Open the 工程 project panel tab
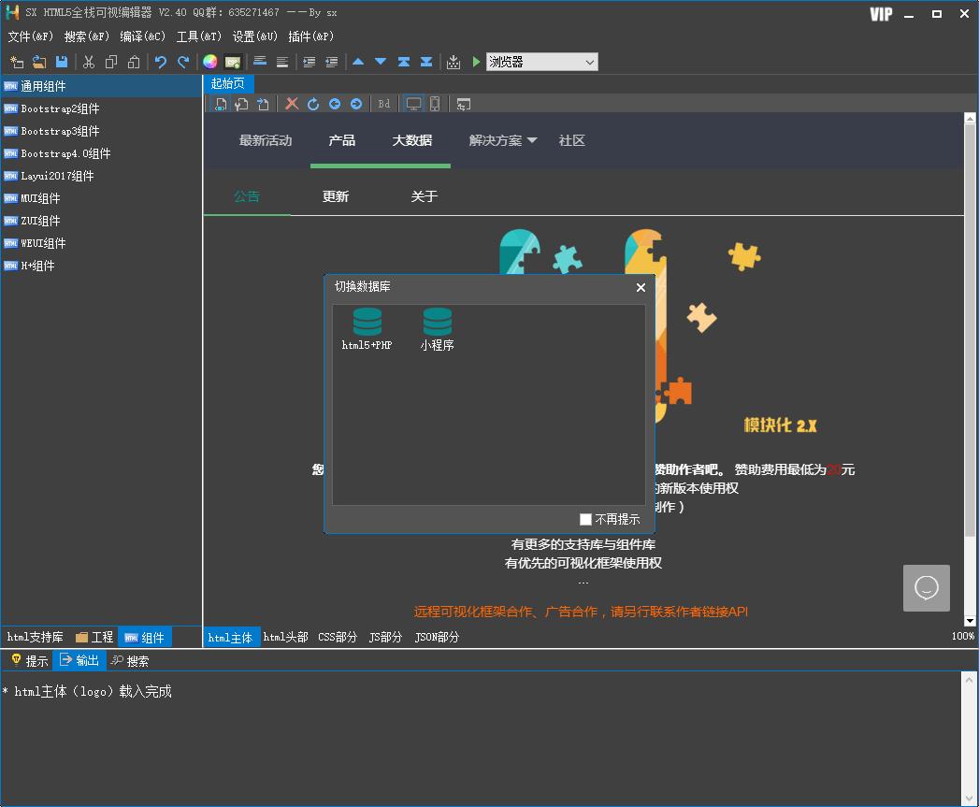This screenshot has height=807, width=979. (x=94, y=637)
